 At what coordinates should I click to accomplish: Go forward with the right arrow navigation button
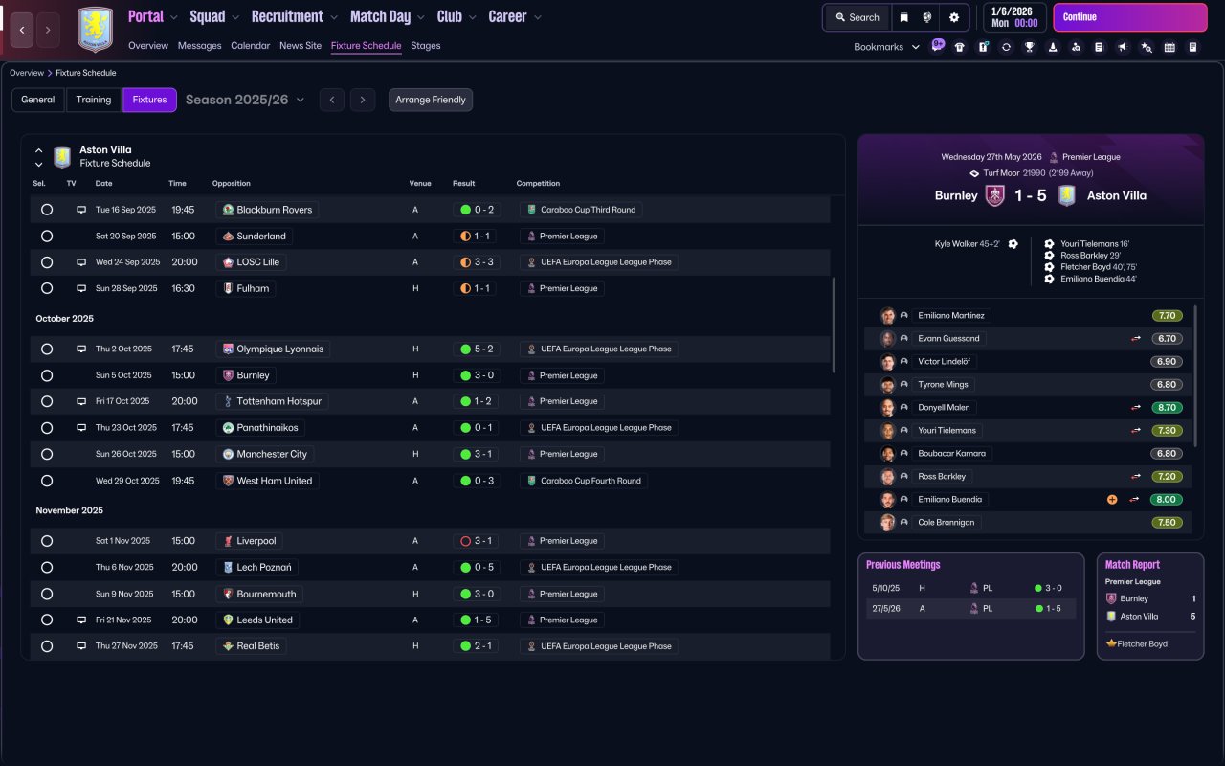click(x=48, y=30)
